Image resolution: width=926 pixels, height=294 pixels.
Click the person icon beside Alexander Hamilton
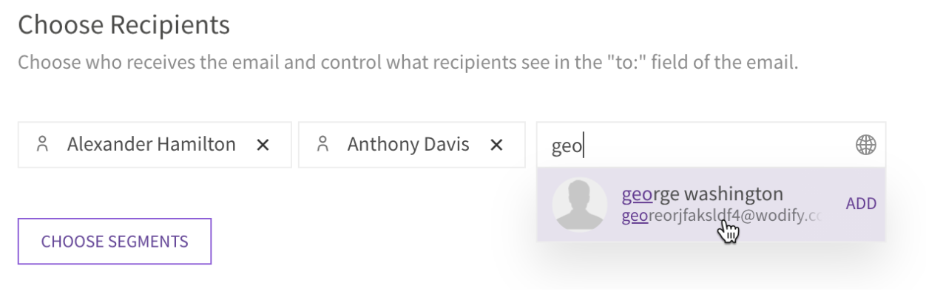(42, 144)
